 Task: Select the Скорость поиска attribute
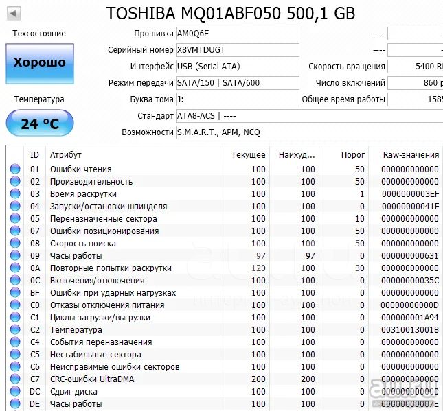coord(83,244)
